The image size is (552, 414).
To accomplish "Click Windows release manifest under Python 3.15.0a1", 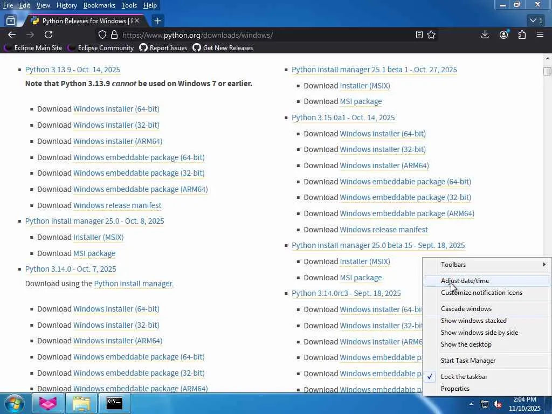I will [x=384, y=230].
